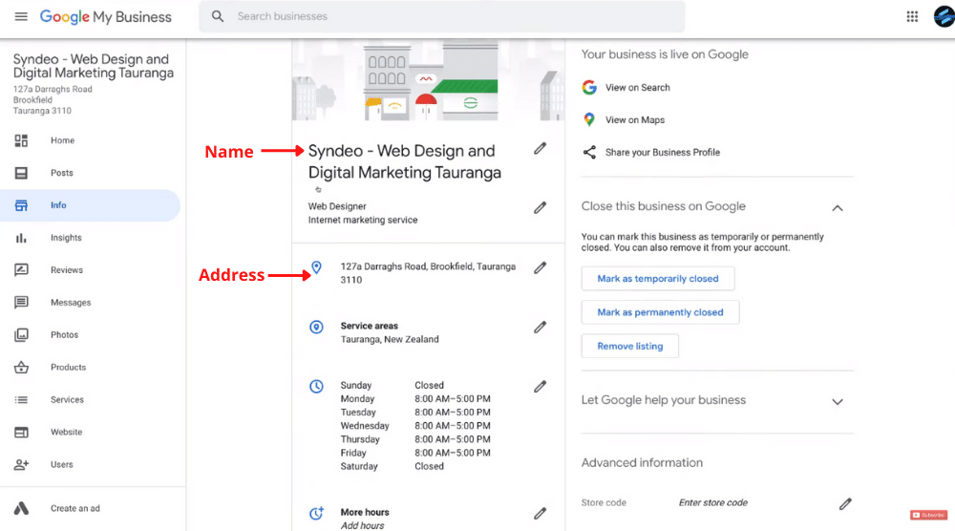Open View on Maps link
The image size is (955, 531).
pos(635,120)
